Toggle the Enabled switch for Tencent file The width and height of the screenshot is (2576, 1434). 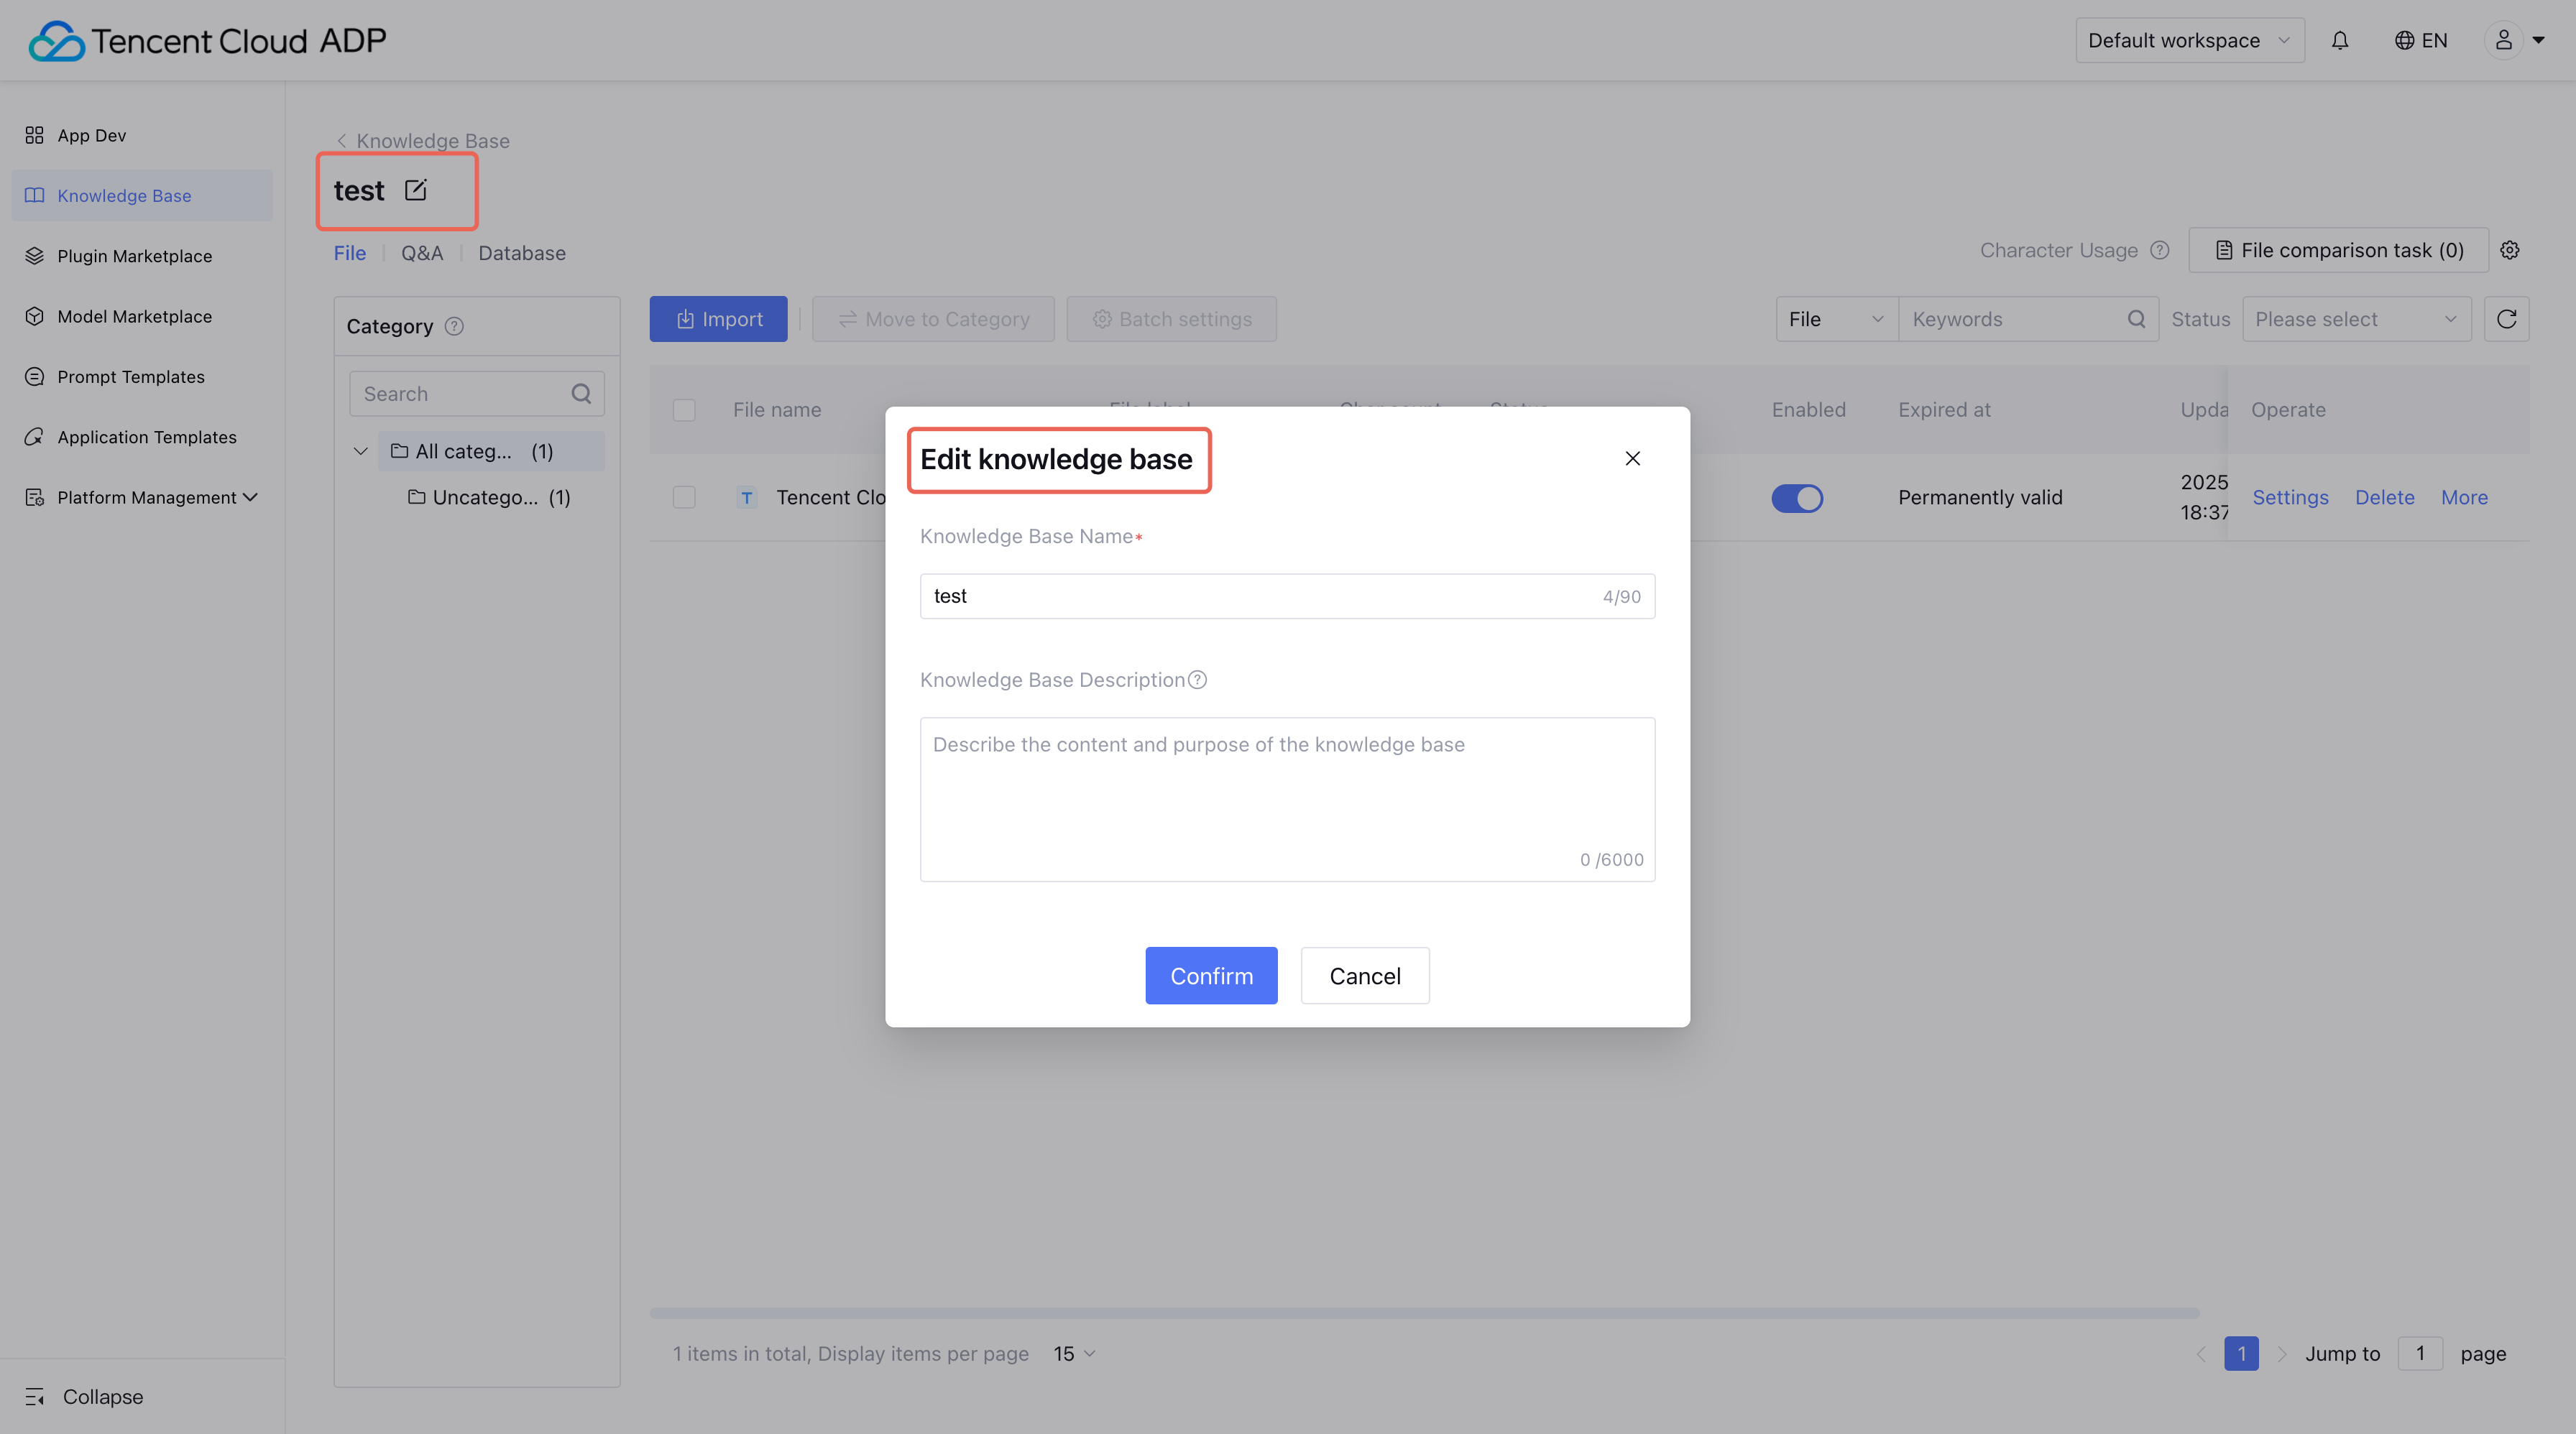click(1797, 498)
